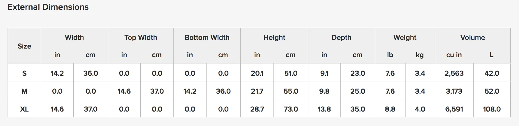Click the 8.8 lb weight cell
This screenshot has height=126, width=519.
390,109
